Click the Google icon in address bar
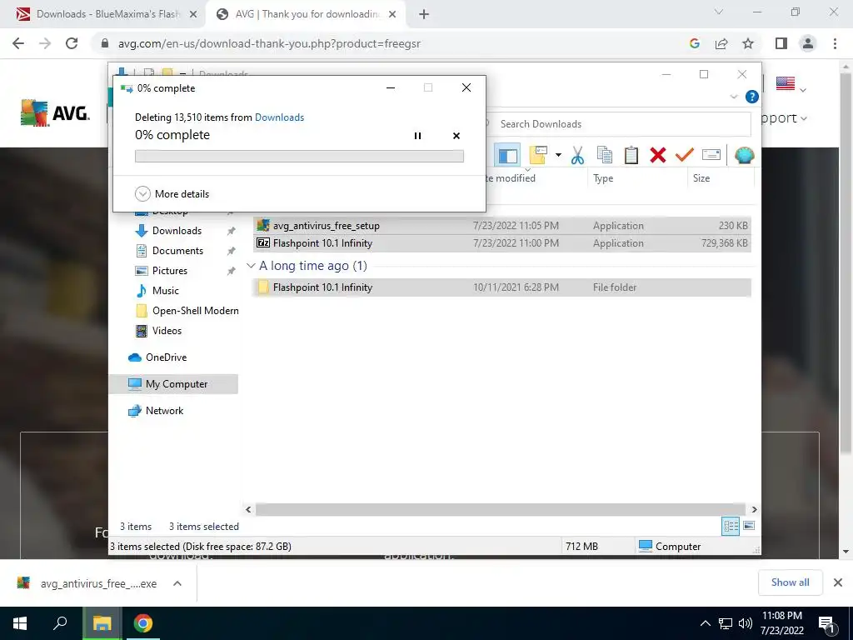This screenshot has width=853, height=640. [694, 43]
